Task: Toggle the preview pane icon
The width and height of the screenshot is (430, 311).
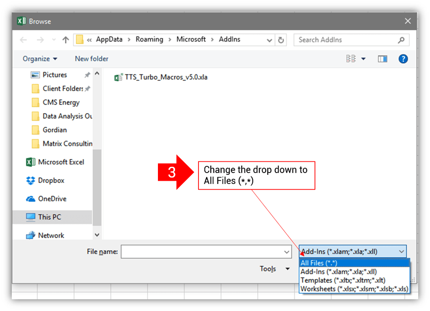Action: tap(383, 59)
